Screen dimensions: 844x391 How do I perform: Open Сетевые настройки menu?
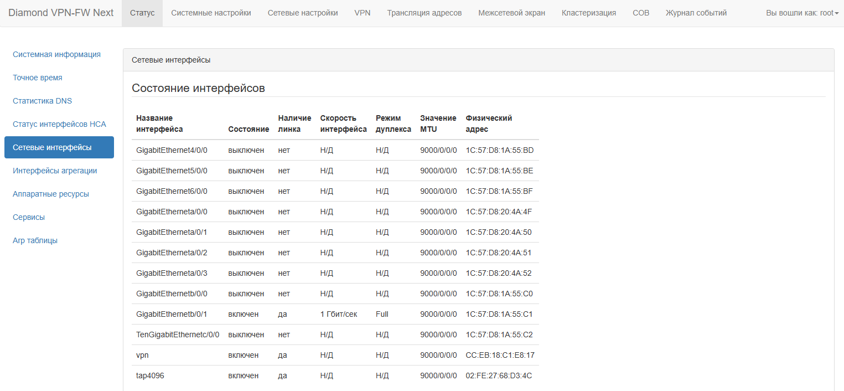pyautogui.click(x=303, y=13)
